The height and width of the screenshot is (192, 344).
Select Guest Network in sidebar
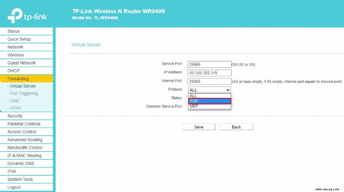[x=26, y=63]
